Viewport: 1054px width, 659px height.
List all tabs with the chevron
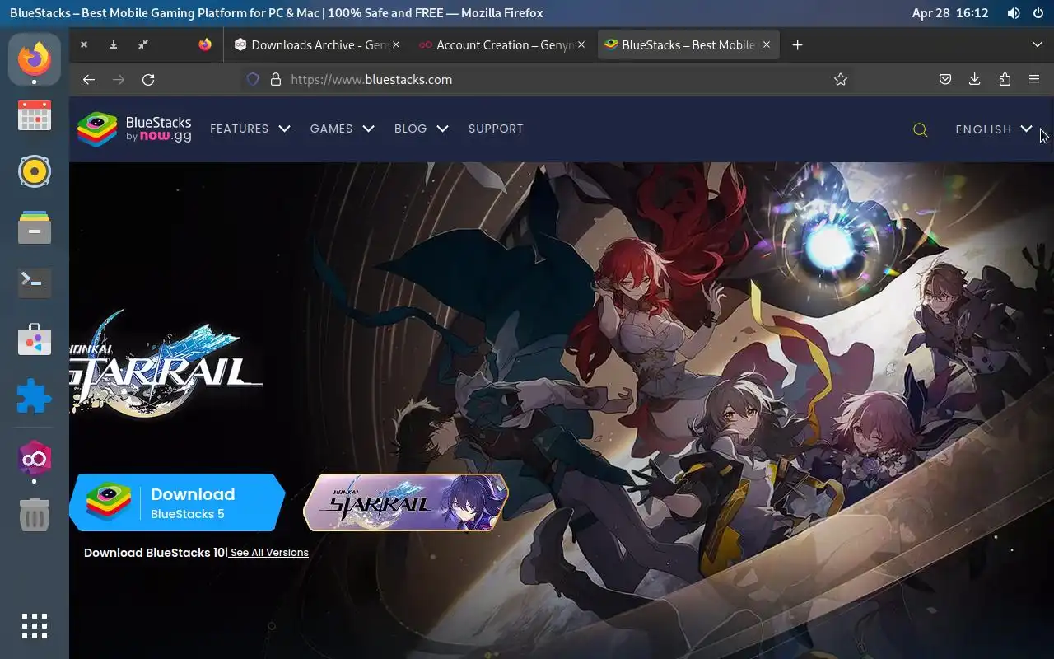click(1038, 45)
